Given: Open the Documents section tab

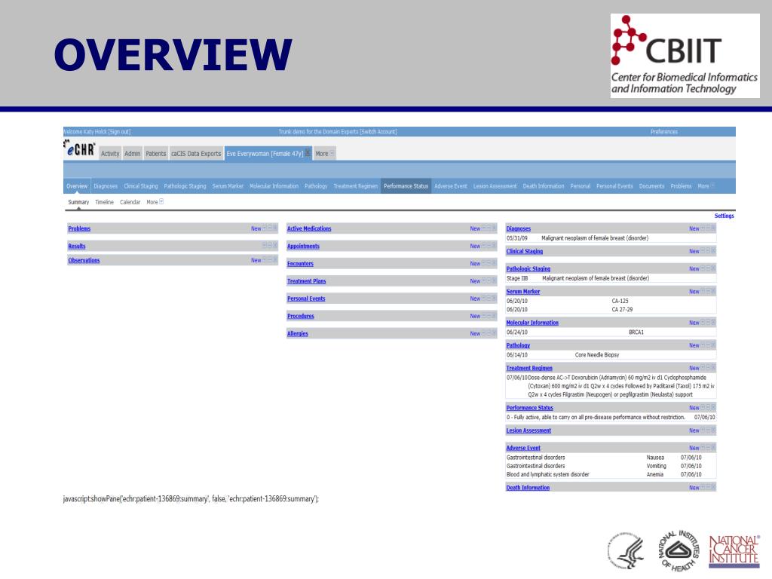Looking at the screenshot, I should [651, 186].
